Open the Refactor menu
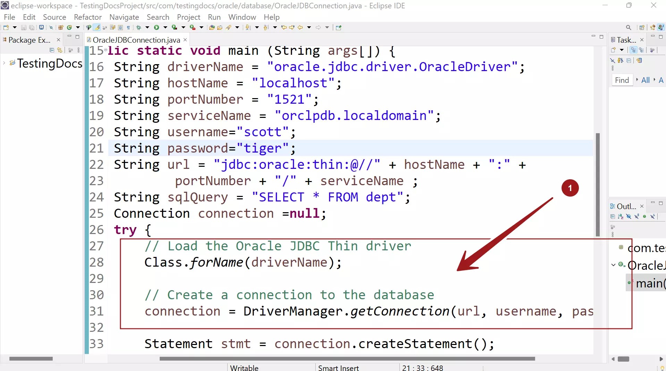This screenshot has height=371, width=666. coord(87,17)
